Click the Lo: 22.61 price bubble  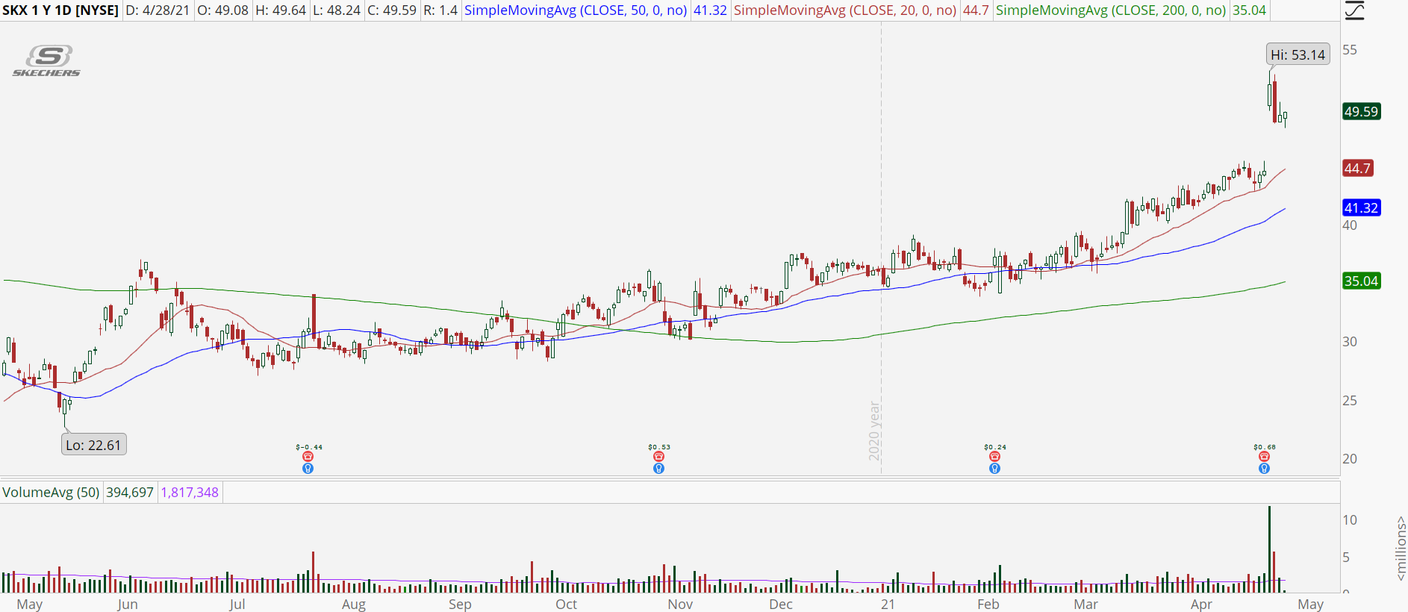[93, 445]
